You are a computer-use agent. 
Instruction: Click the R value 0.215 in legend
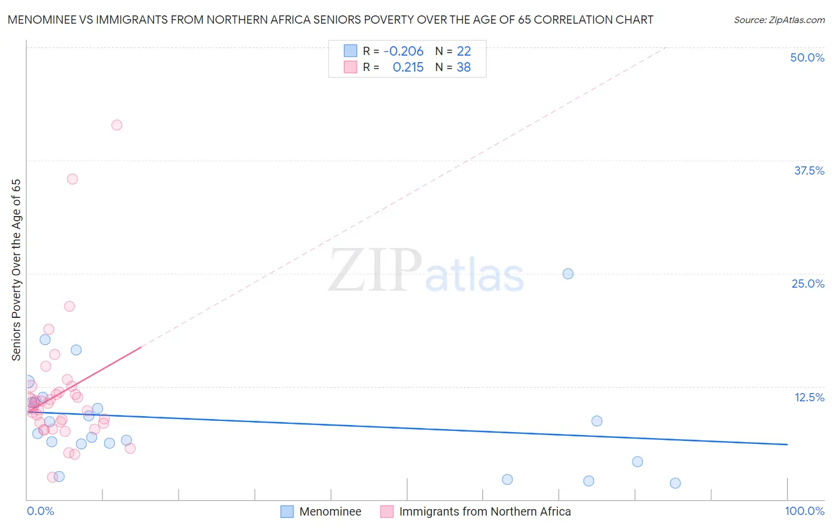408,67
